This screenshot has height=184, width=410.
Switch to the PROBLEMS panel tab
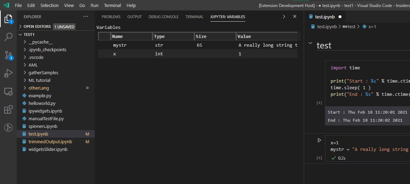tap(111, 17)
